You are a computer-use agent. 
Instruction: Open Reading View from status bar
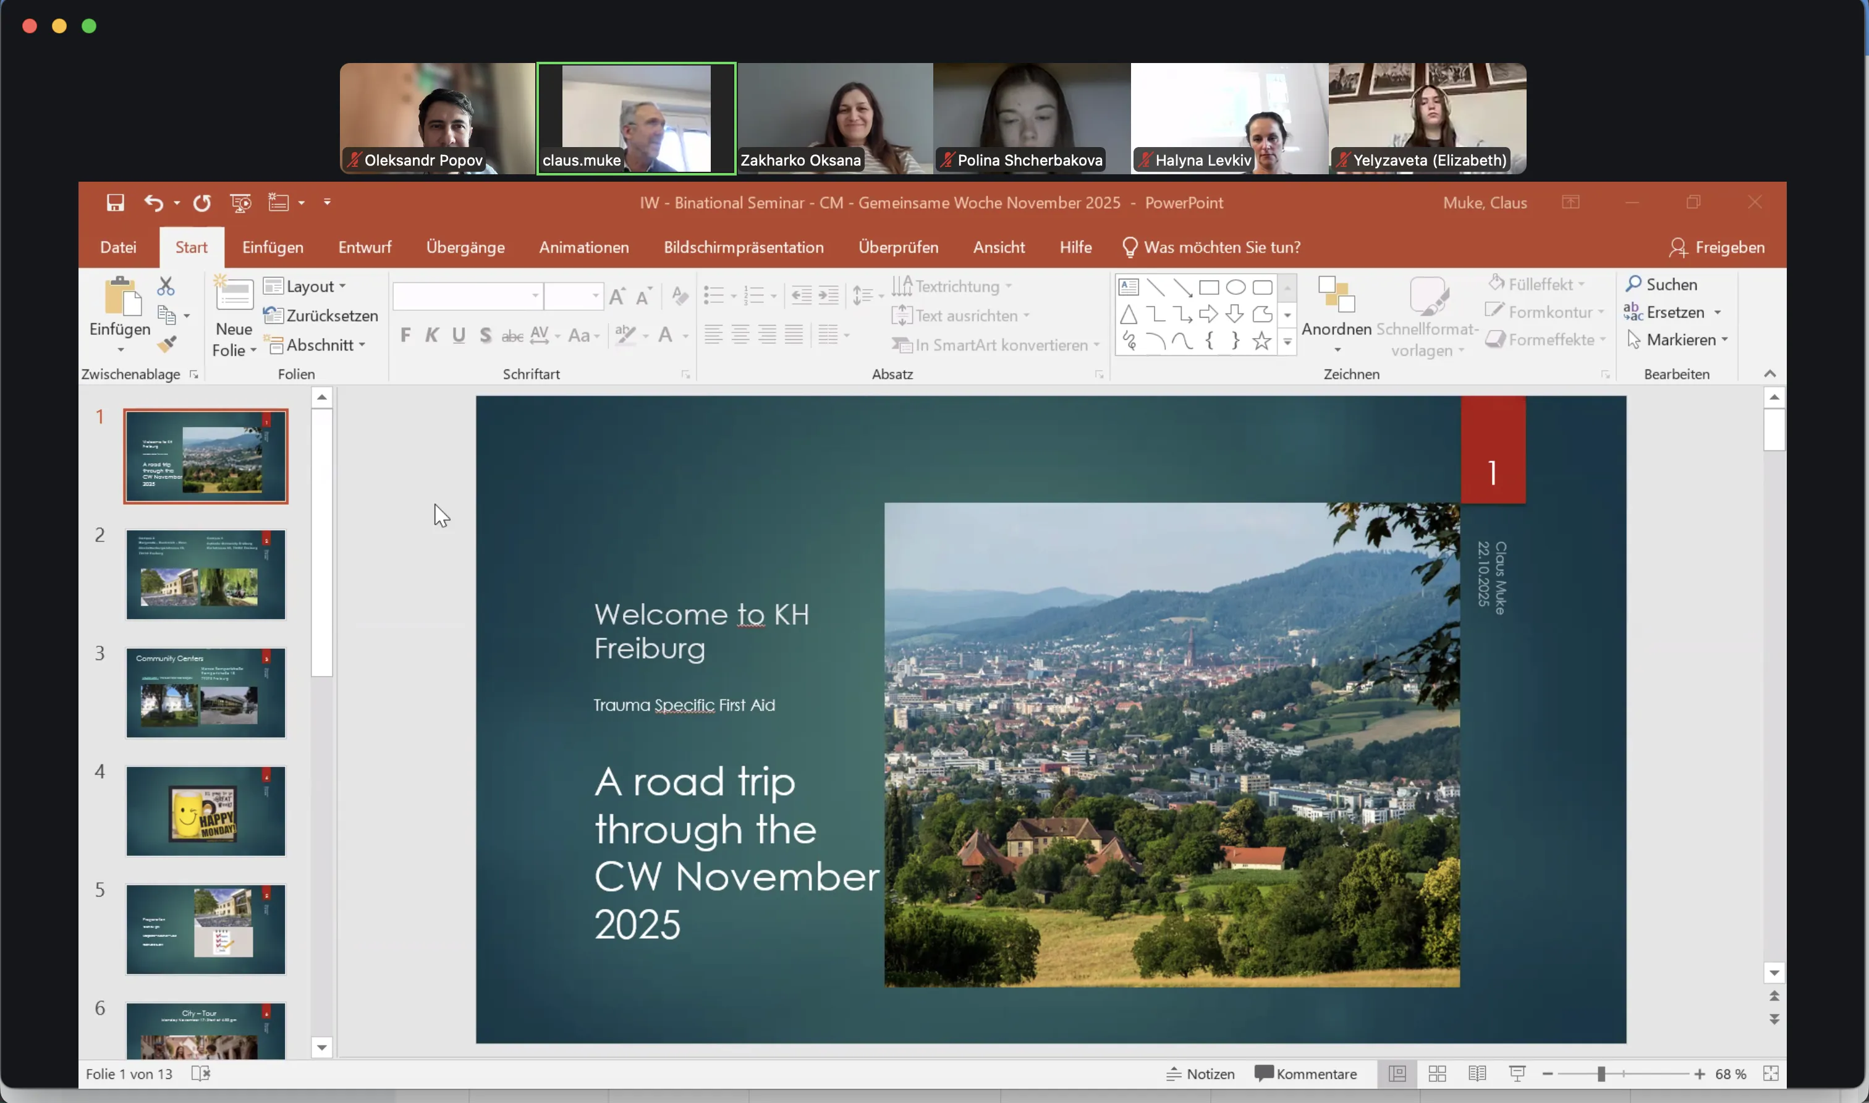click(x=1477, y=1074)
